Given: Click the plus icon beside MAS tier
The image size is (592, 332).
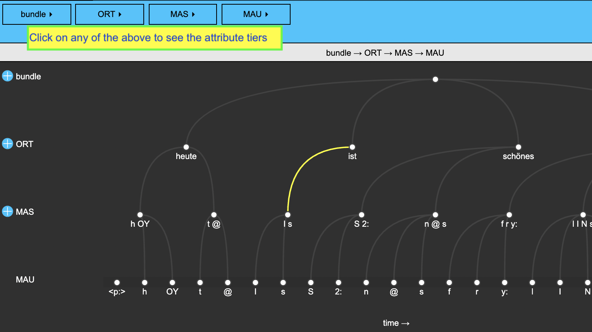Looking at the screenshot, I should [x=7, y=212].
